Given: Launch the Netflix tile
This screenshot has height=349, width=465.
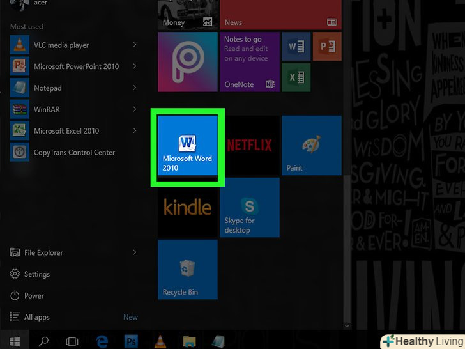Looking at the screenshot, I should point(249,146).
